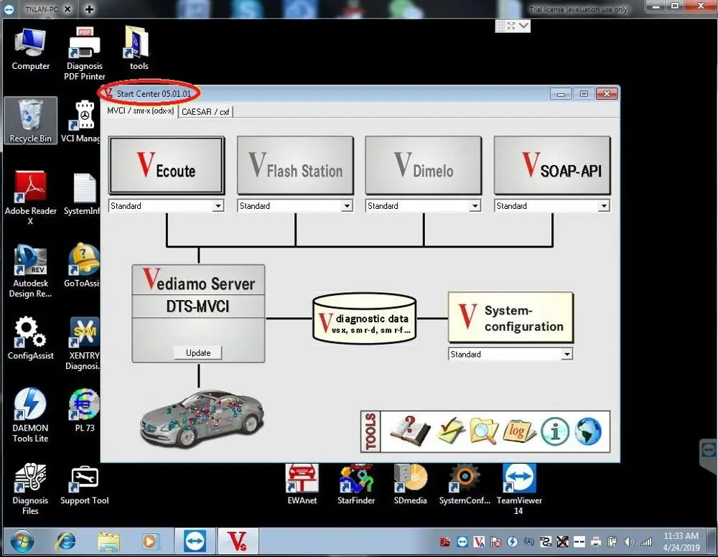
Task: Click the clock showing 11:33 AM
Action: coord(681,536)
